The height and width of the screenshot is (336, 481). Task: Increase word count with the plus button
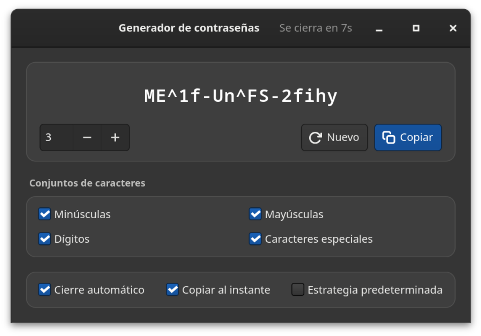coord(115,137)
